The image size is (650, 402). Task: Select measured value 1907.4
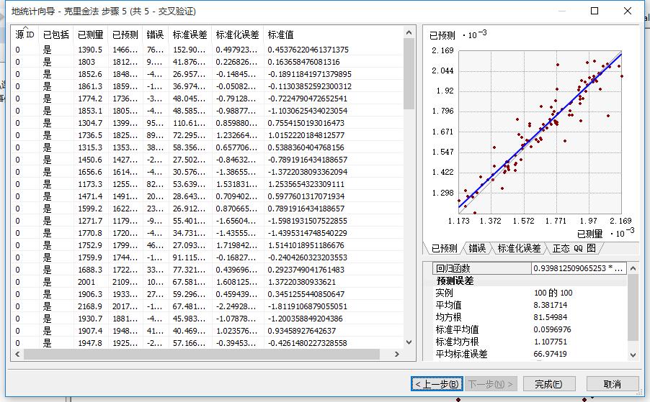[90, 331]
